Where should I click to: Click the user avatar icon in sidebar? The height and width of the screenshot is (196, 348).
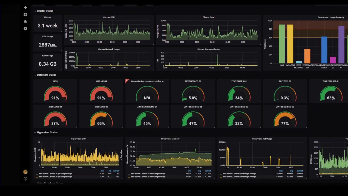25,172
